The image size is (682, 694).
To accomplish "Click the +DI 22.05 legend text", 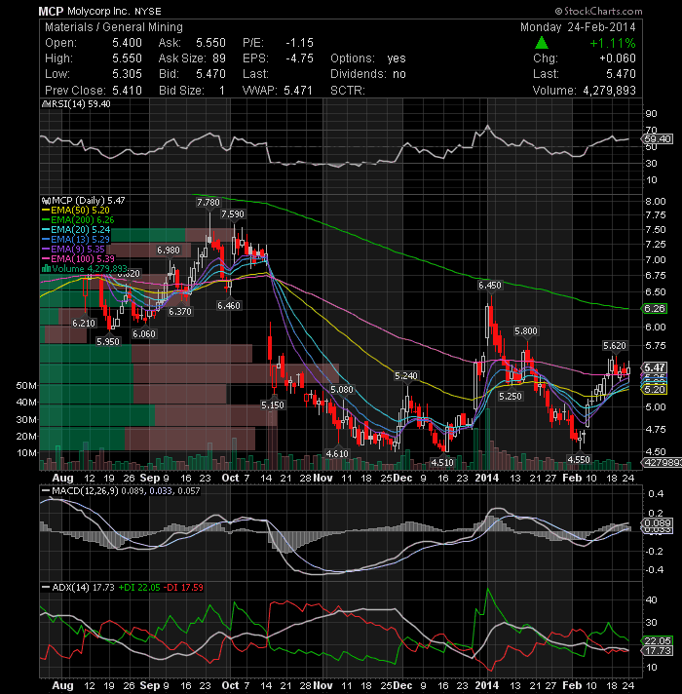I will tap(139, 588).
